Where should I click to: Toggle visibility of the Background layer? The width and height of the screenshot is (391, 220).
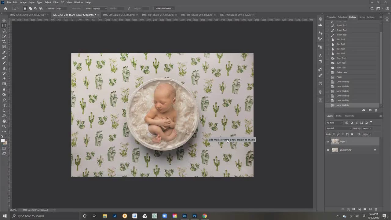click(328, 150)
